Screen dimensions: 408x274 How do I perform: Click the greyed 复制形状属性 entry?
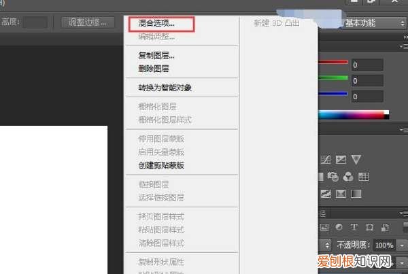click(161, 262)
